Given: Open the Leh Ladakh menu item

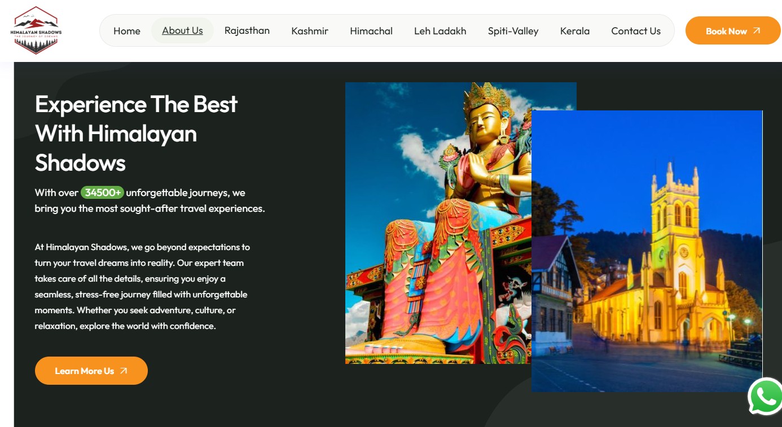Looking at the screenshot, I should tap(440, 31).
